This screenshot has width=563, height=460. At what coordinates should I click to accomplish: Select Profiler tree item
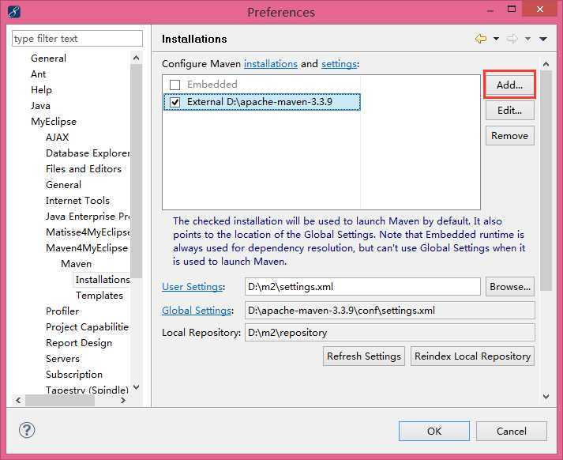(x=62, y=311)
